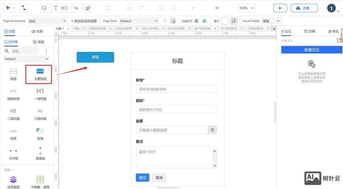Open the canvas tab list dropdown arrow
Screen dimensions: 343x189
click(x=274, y=29)
